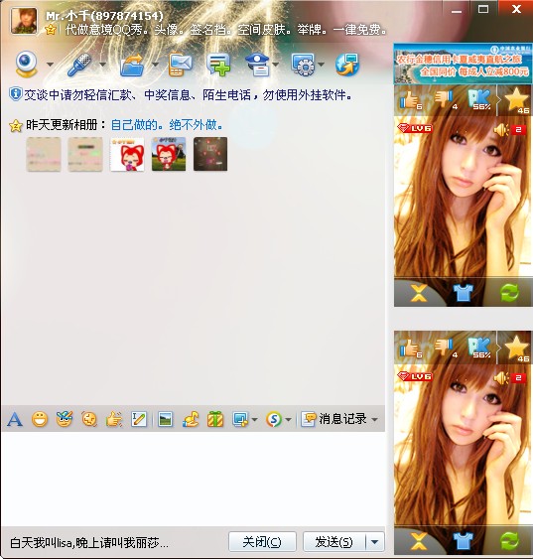Send a picture using image icon
The image size is (533, 559).
[x=165, y=419]
